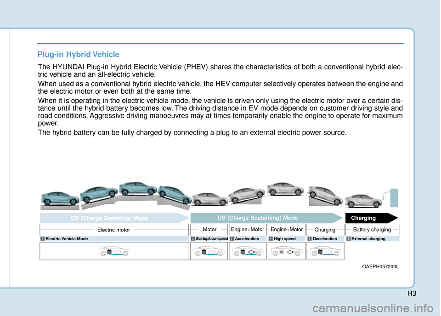Click the grey car on flat road after blue cars
Image resolution: width=441 pixels, height=316 pixels.
[x=210, y=199]
